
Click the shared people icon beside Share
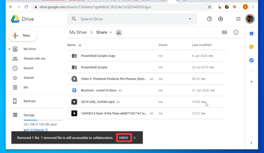click(119, 33)
